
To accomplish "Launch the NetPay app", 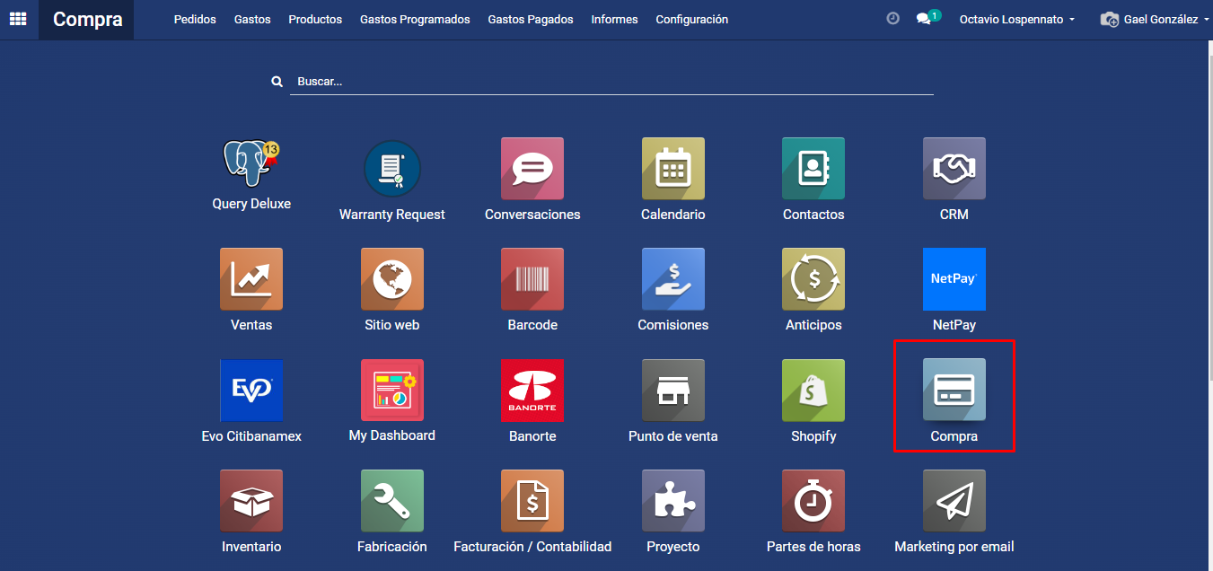I will (954, 279).
